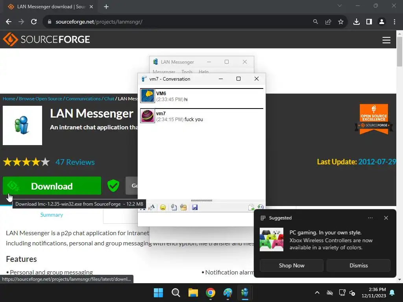403x302 pixels.
Task: Open Browse Open Source breadcrumb
Action: tap(41, 99)
